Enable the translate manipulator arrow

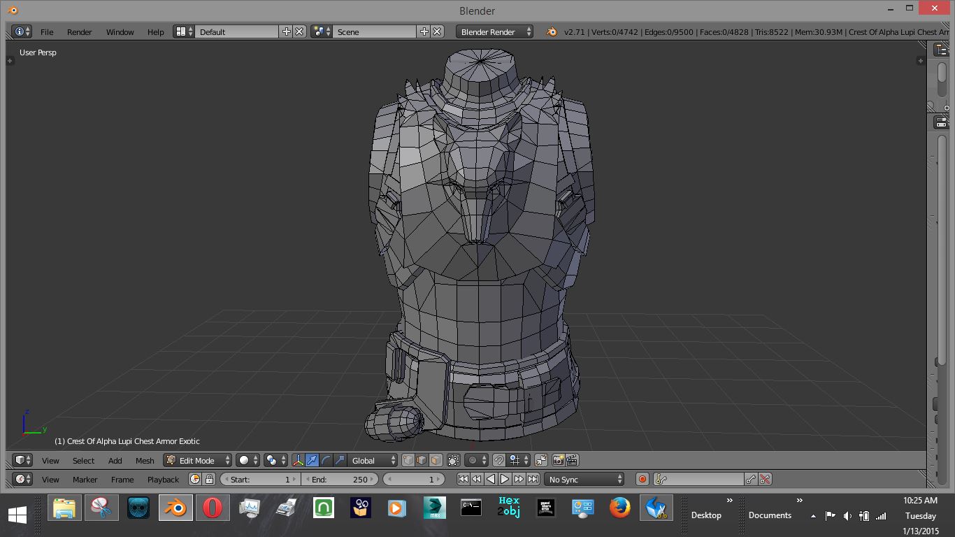(x=312, y=460)
